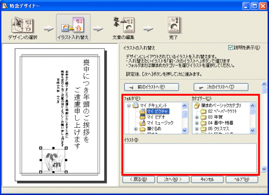Click マイ ピクチャ folder icon
Viewport: 269px width, 195px height.
point(142,111)
